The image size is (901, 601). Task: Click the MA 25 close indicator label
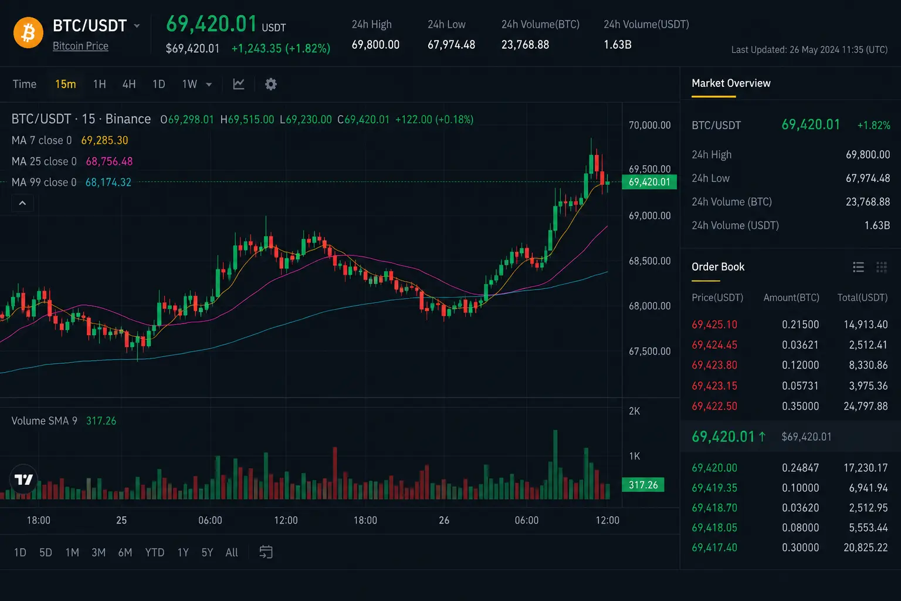point(44,161)
